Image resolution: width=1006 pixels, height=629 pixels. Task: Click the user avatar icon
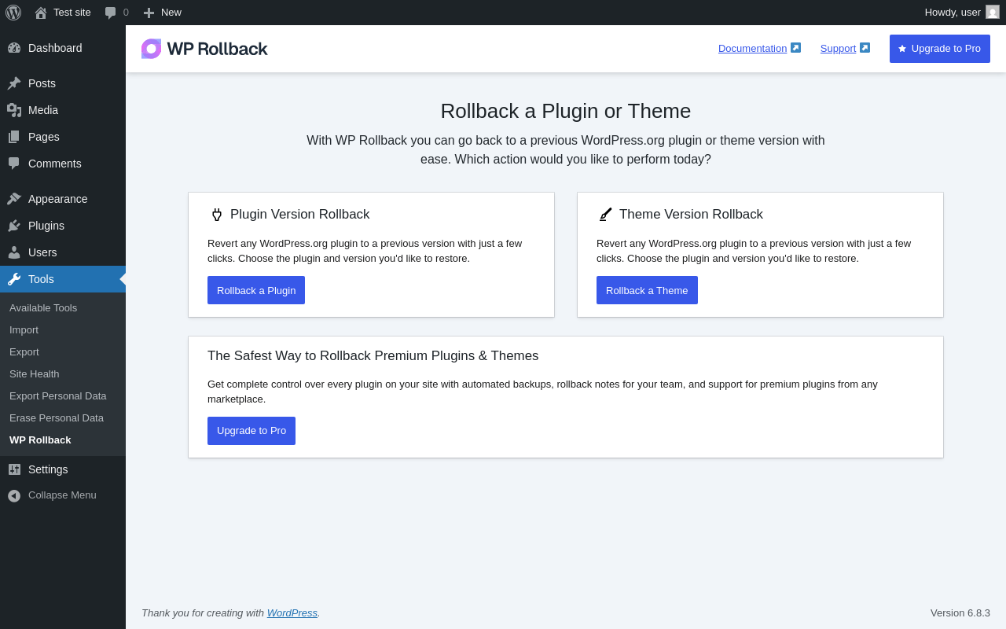993,12
